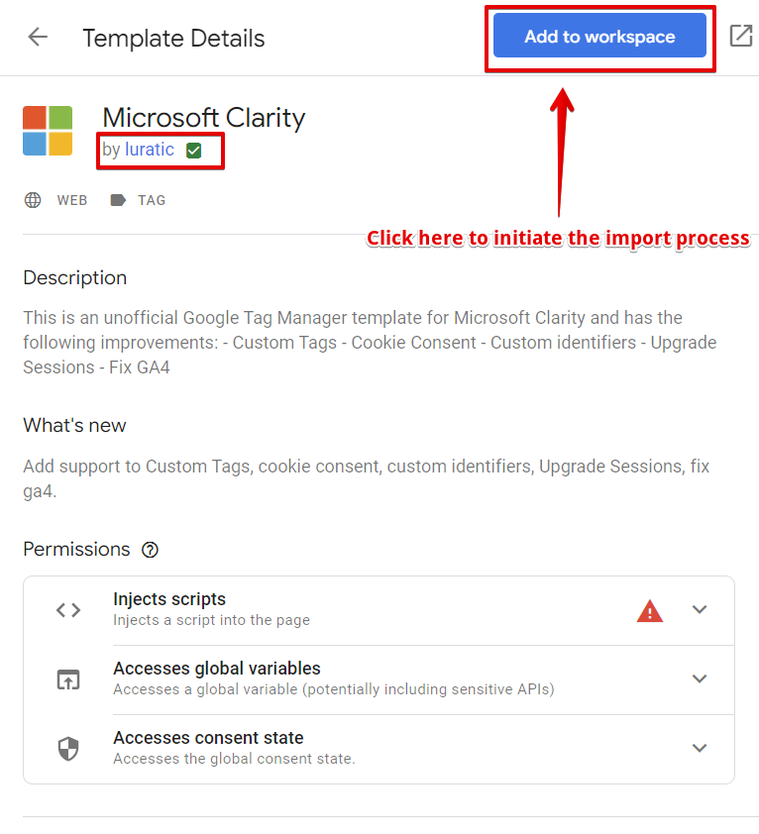Click the Microsoft Clarity logo
Screen dimensions: 759x834
point(48,131)
